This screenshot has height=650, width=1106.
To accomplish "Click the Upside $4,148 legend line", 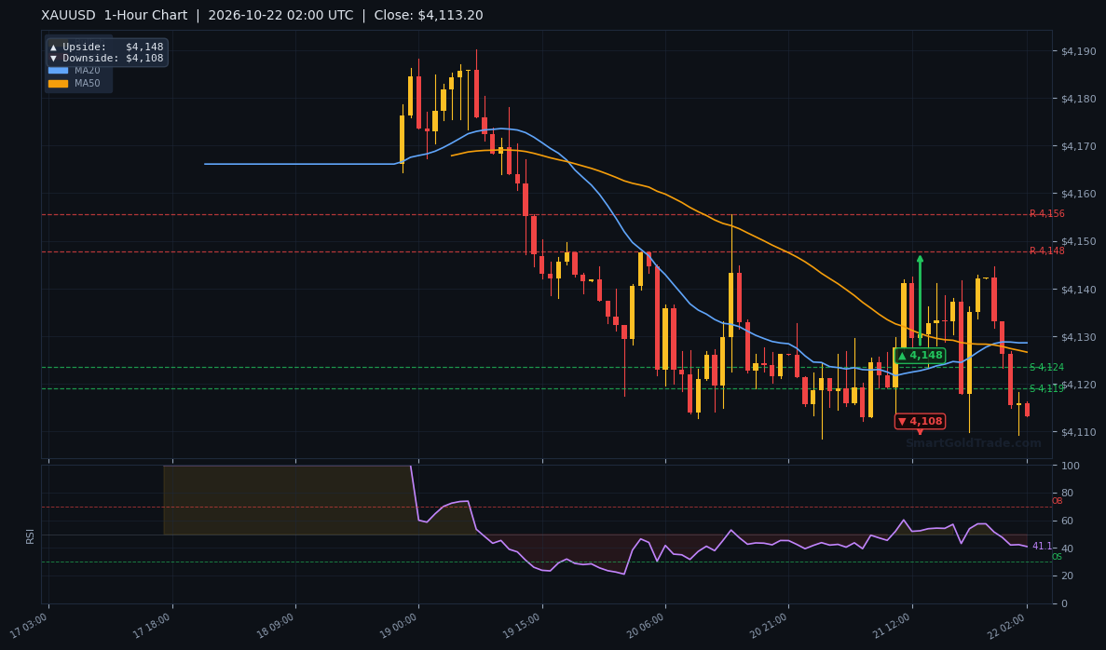I will 106,47.
